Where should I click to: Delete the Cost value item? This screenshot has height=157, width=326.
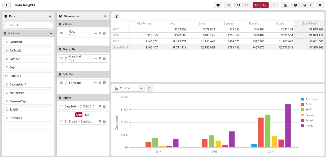[104, 34]
